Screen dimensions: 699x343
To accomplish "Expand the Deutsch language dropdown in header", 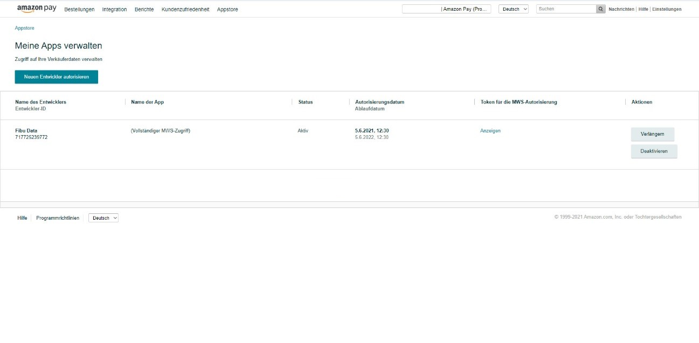I will [x=513, y=9].
